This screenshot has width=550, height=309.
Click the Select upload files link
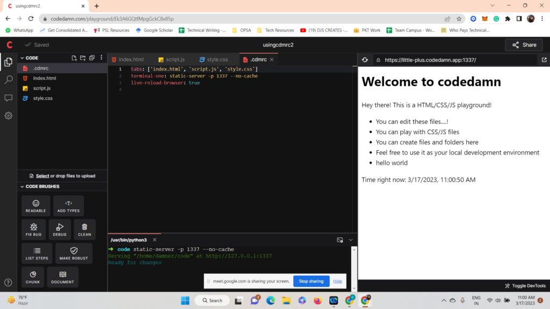[x=42, y=176]
